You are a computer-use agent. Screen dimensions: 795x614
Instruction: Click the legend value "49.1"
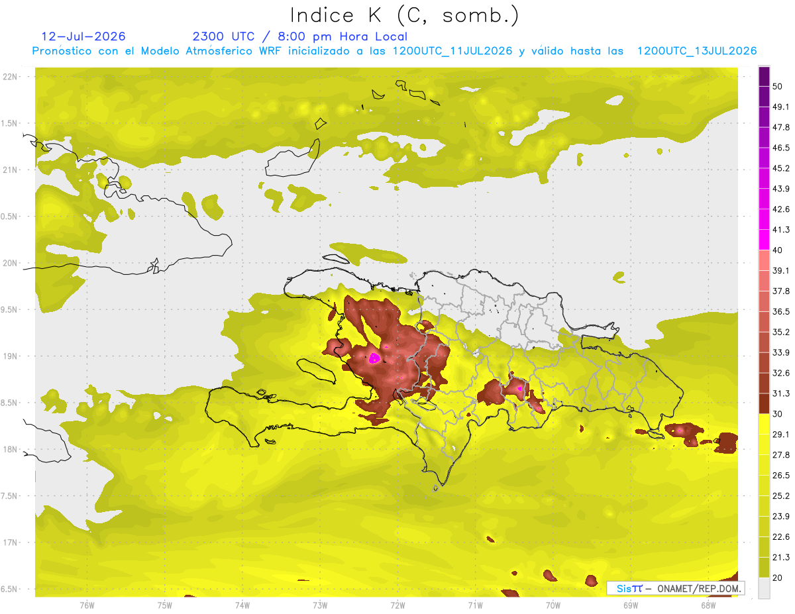(781, 107)
